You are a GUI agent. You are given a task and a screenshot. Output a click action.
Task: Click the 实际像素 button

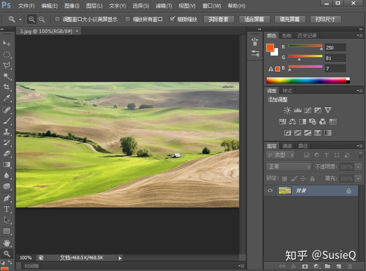click(219, 19)
